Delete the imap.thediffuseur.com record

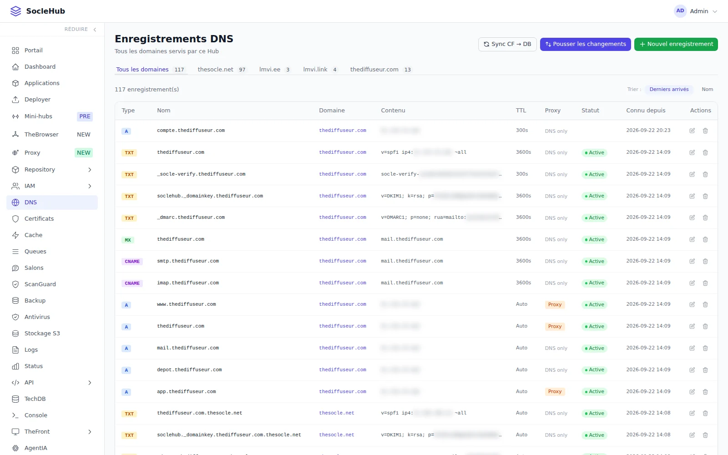pyautogui.click(x=705, y=283)
